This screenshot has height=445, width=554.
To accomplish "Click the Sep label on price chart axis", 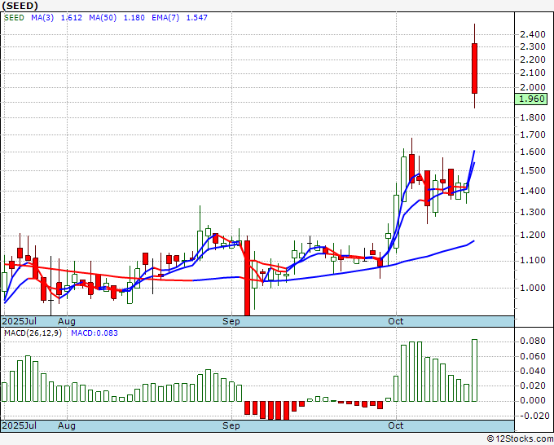I will tap(231, 322).
